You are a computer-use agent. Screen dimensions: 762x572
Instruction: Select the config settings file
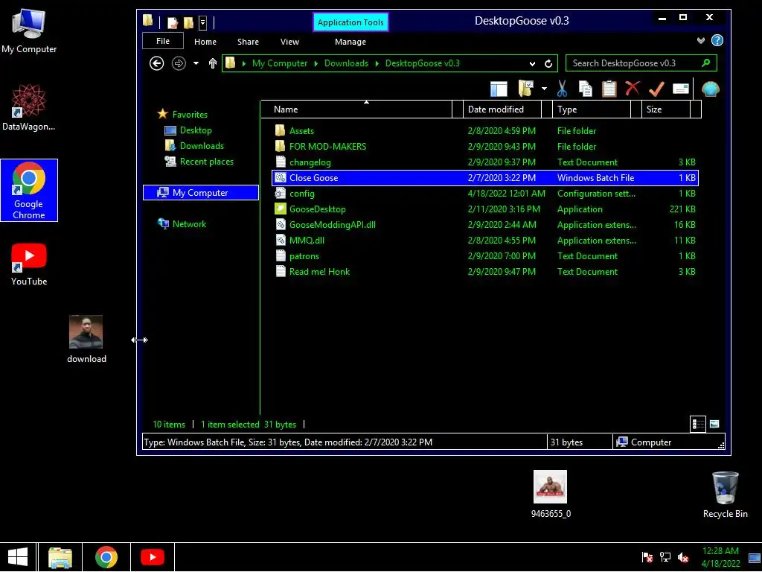tap(485, 194)
